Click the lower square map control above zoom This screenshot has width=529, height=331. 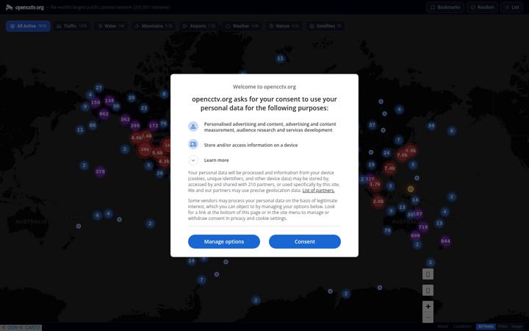click(x=428, y=290)
